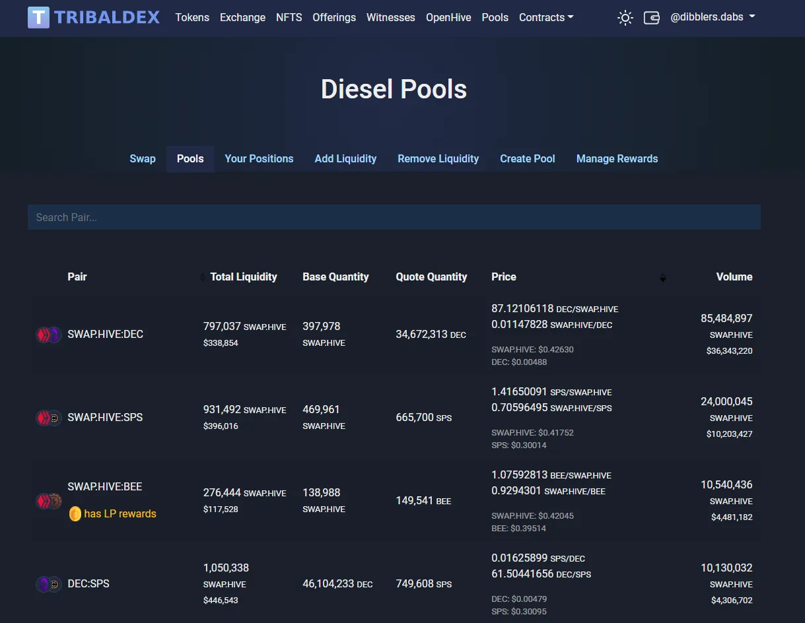This screenshot has height=623, width=805.
Task: Click the 0.9294301 SWAP.HIVE/BEE price
Action: pyautogui.click(x=548, y=490)
